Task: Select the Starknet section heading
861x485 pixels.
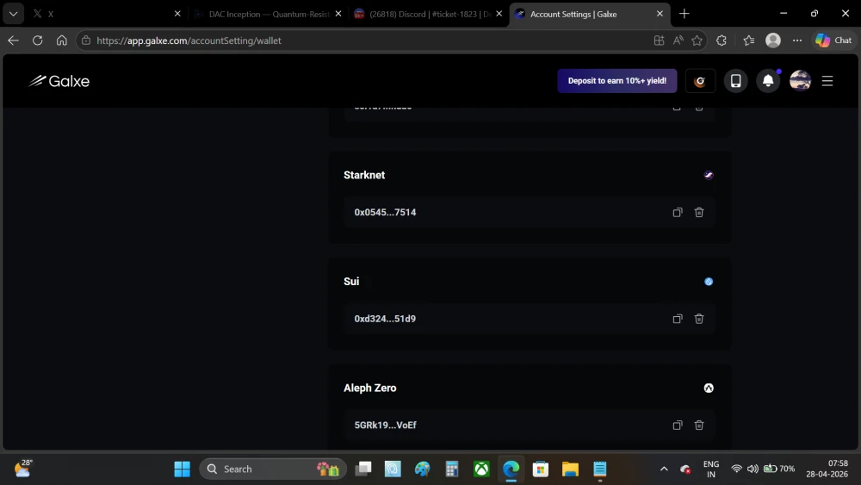Action: click(364, 175)
